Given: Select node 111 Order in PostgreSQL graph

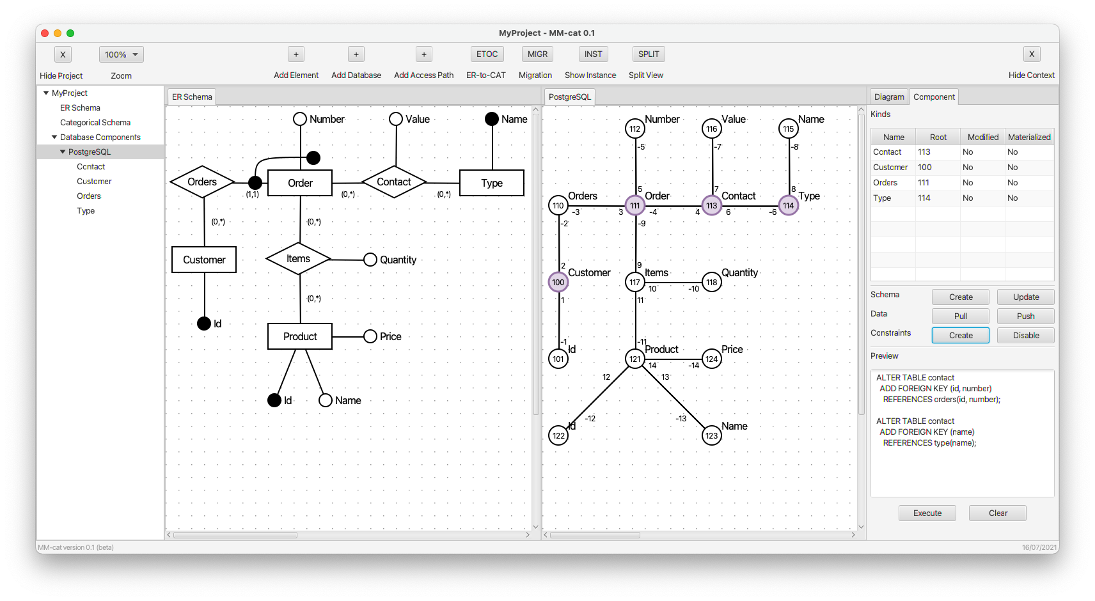Looking at the screenshot, I should pyautogui.click(x=635, y=205).
